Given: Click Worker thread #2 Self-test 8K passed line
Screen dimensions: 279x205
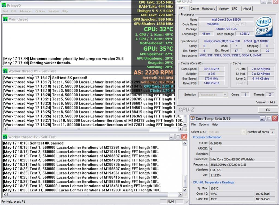Looking at the screenshot, I should click(x=34, y=143).
